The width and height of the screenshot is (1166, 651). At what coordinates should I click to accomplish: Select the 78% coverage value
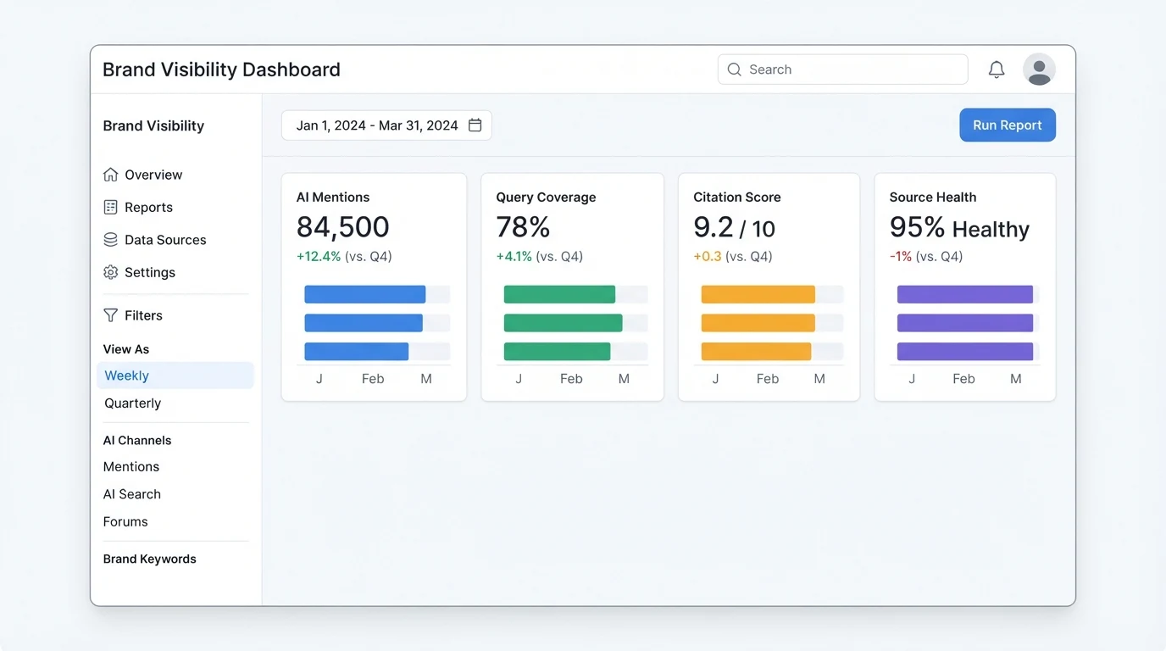[523, 227]
